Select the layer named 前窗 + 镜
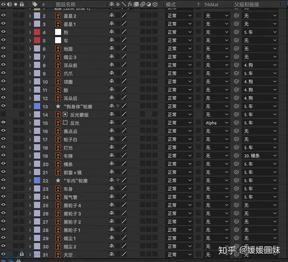The width and height of the screenshot is (288, 262). 72,172
